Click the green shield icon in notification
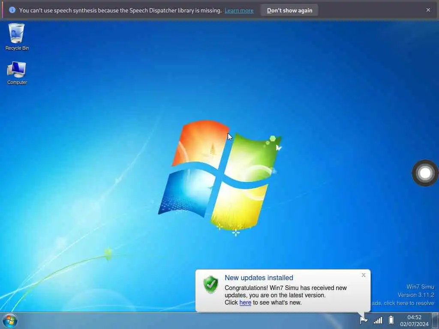Screen dimensions: 439x329 pos(210,284)
